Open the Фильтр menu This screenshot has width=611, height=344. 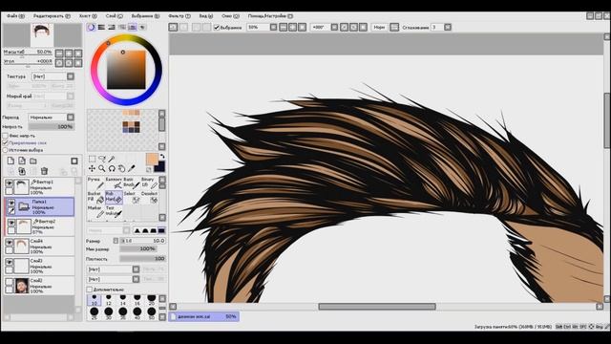coord(179,16)
